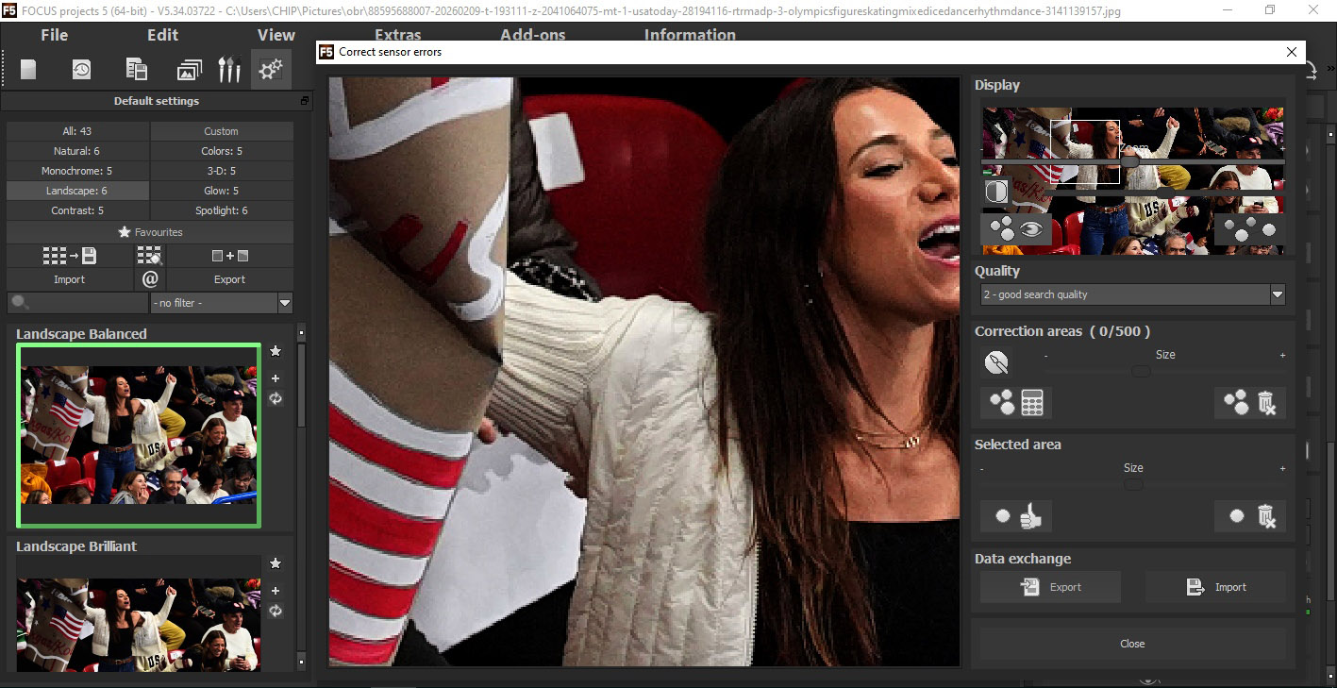Open the Quality dropdown

point(1277,294)
